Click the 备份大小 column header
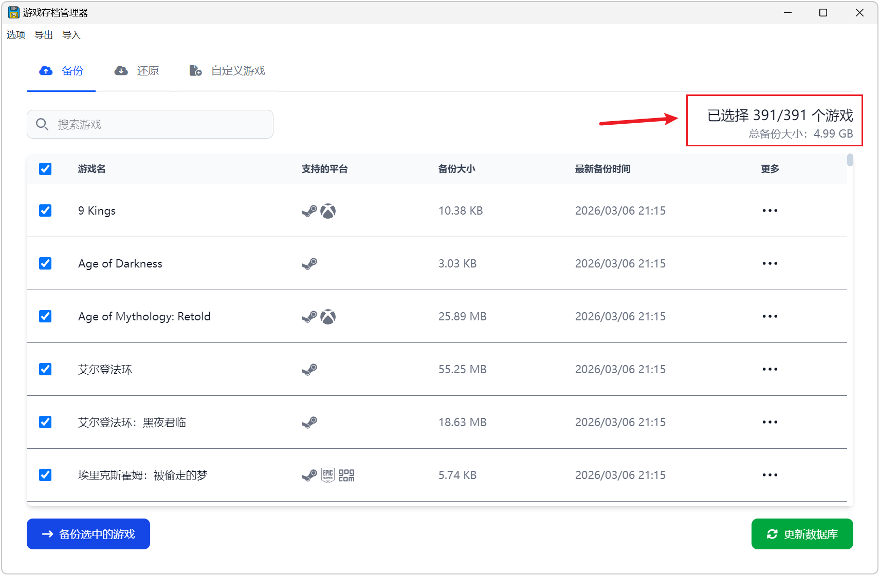This screenshot has height=575, width=879. 457,169
